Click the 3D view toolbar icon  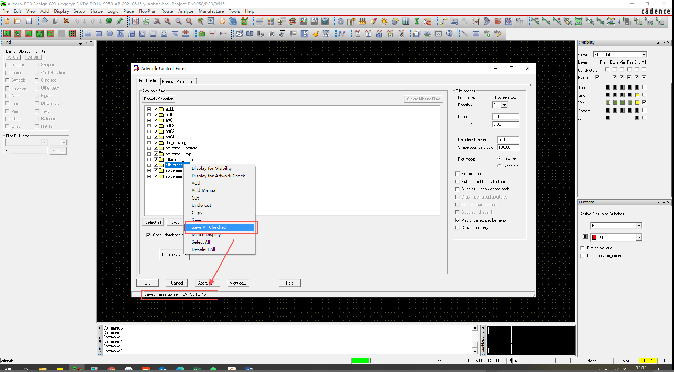[232, 21]
